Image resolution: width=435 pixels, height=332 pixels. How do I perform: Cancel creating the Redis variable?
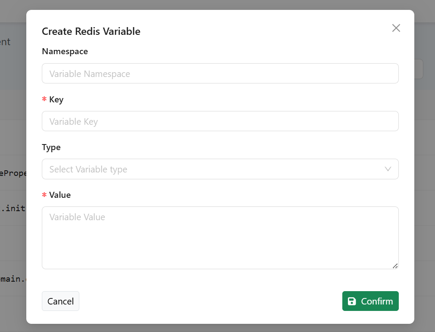[x=60, y=301]
